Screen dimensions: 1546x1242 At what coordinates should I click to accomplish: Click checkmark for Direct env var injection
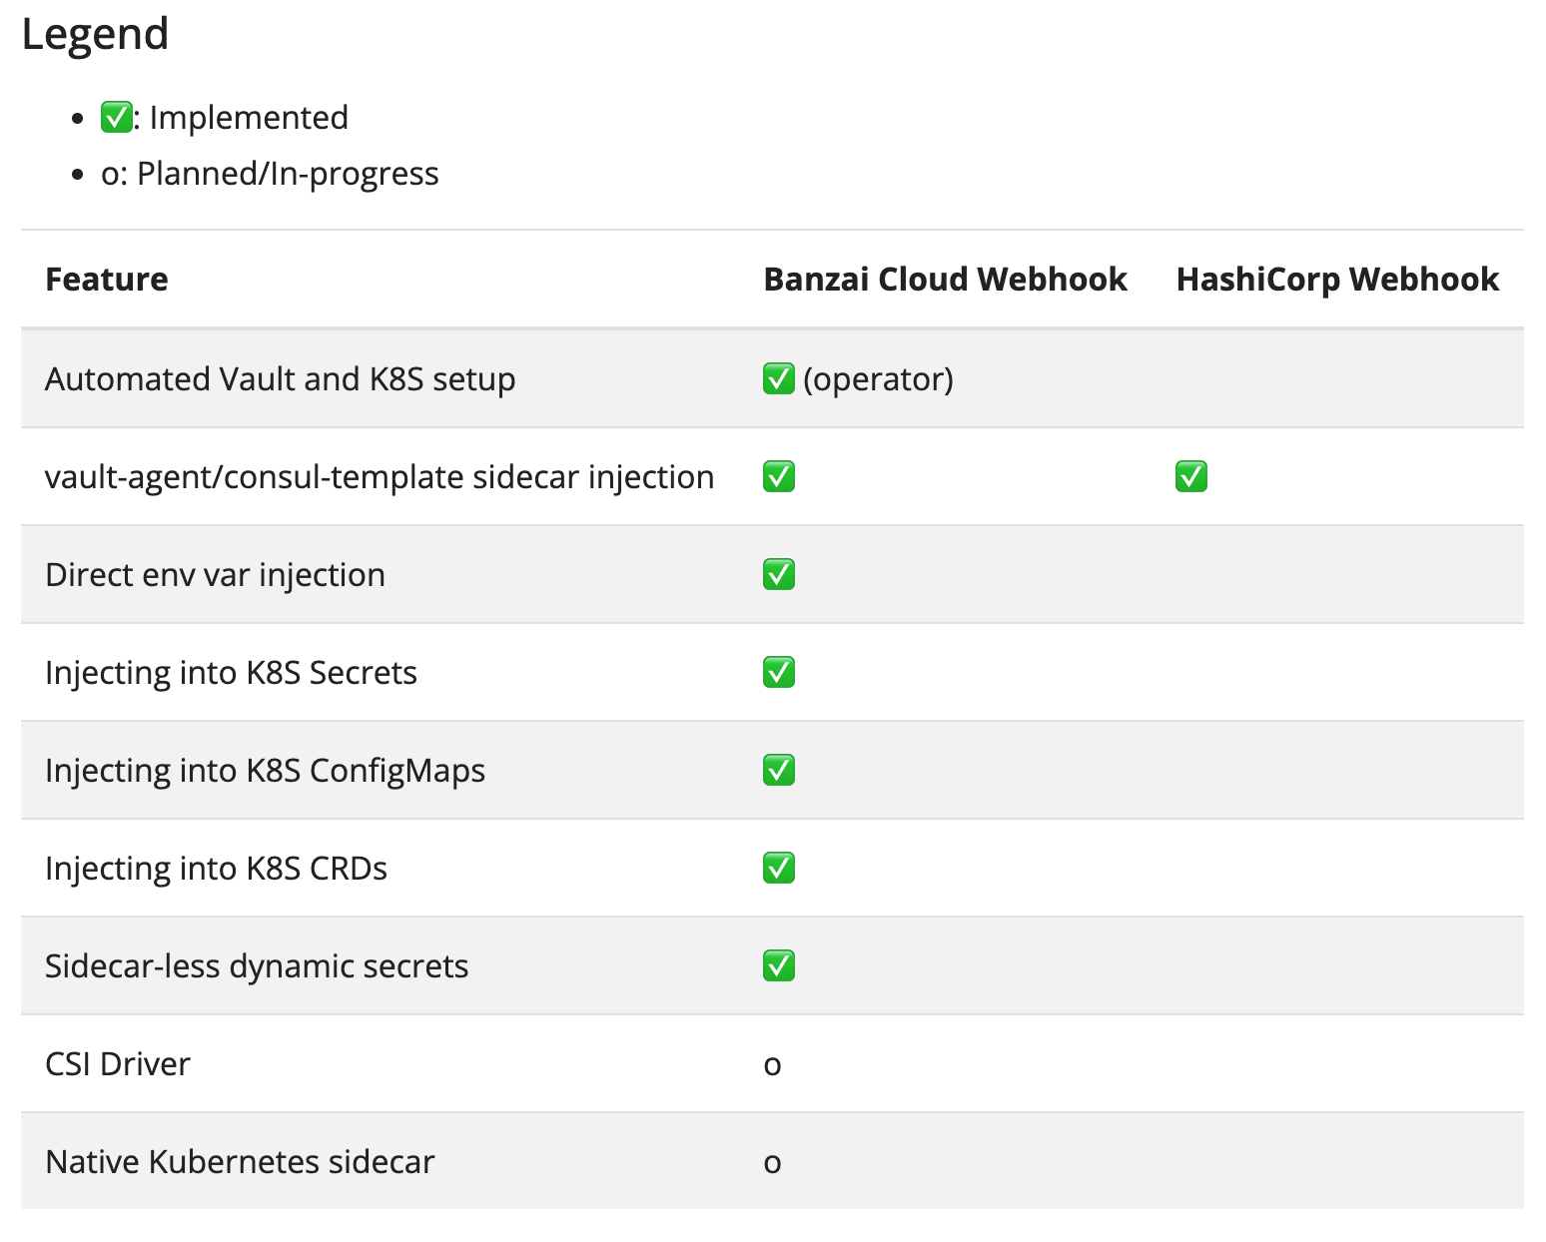778,575
